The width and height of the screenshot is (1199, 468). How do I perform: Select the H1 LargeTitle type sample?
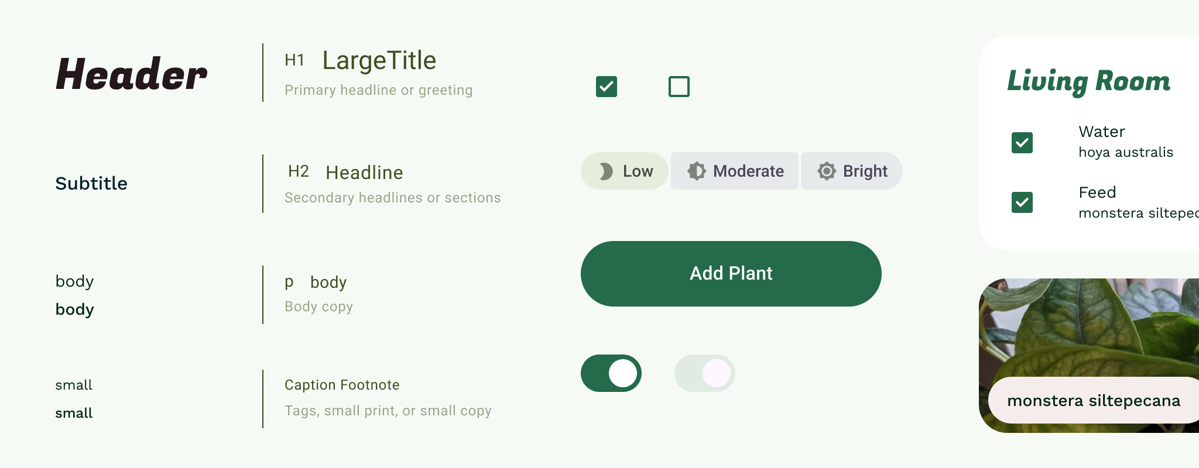[379, 60]
